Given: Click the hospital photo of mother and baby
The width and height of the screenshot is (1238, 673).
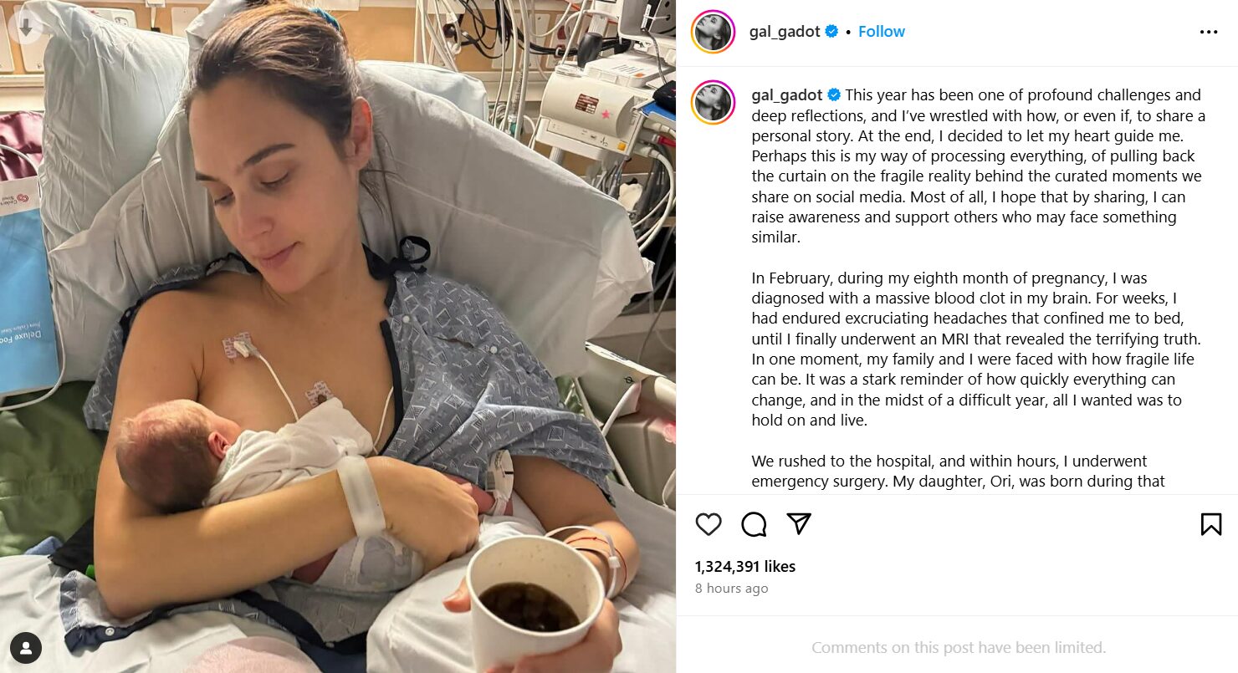Looking at the screenshot, I should (x=338, y=336).
